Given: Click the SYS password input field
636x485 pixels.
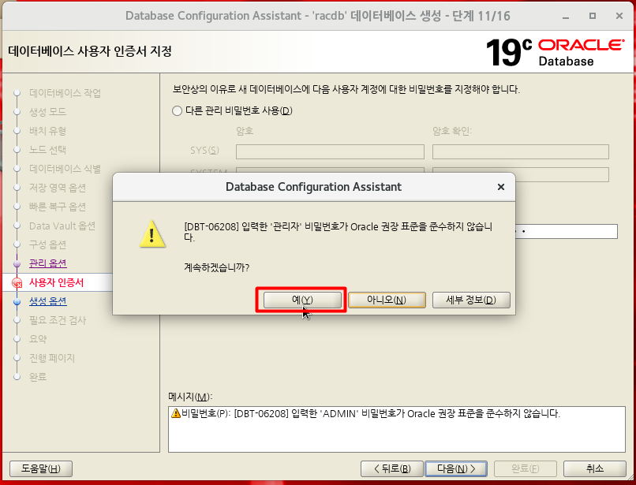Looking at the screenshot, I should point(330,151).
